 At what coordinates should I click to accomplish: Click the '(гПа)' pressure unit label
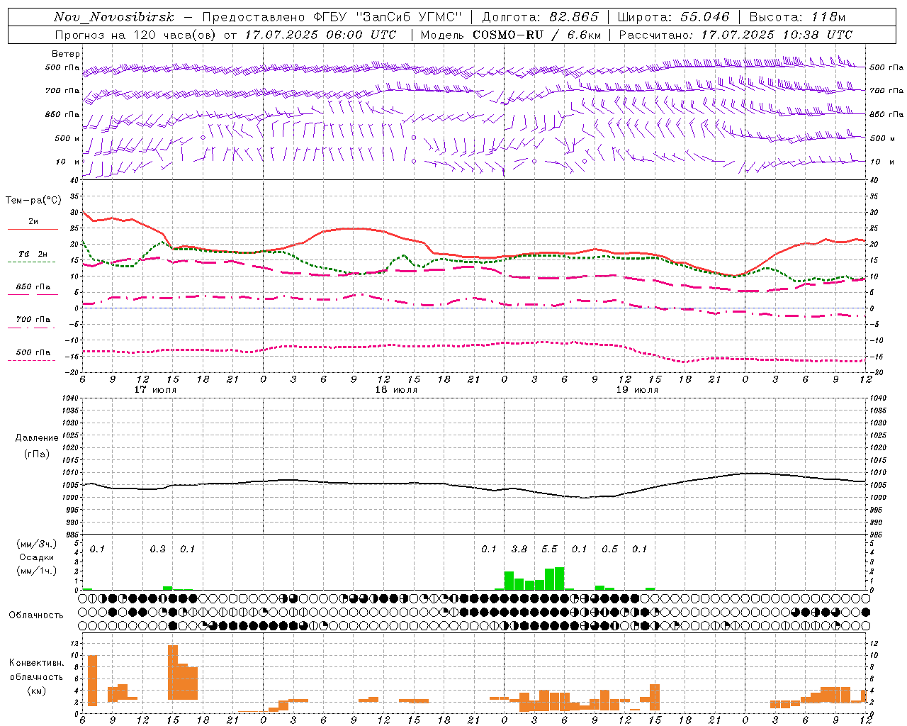click(37, 454)
